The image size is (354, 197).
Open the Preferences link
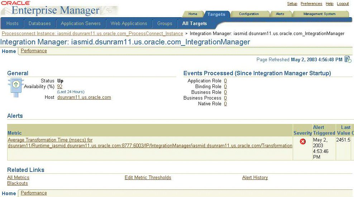[311, 4]
